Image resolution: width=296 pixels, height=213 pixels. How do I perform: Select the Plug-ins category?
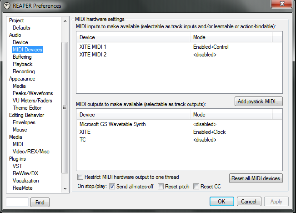[17, 159]
